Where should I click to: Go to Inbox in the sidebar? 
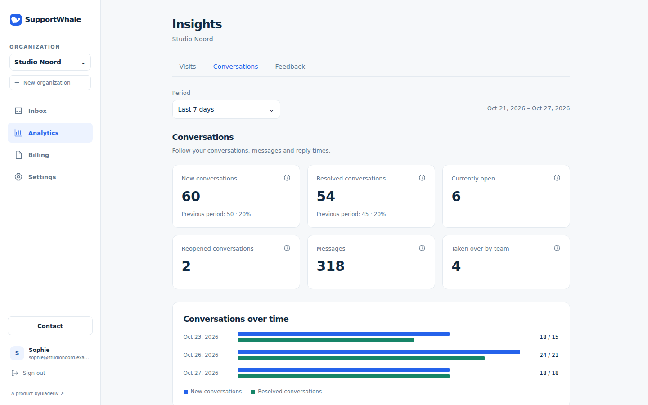(x=50, y=111)
